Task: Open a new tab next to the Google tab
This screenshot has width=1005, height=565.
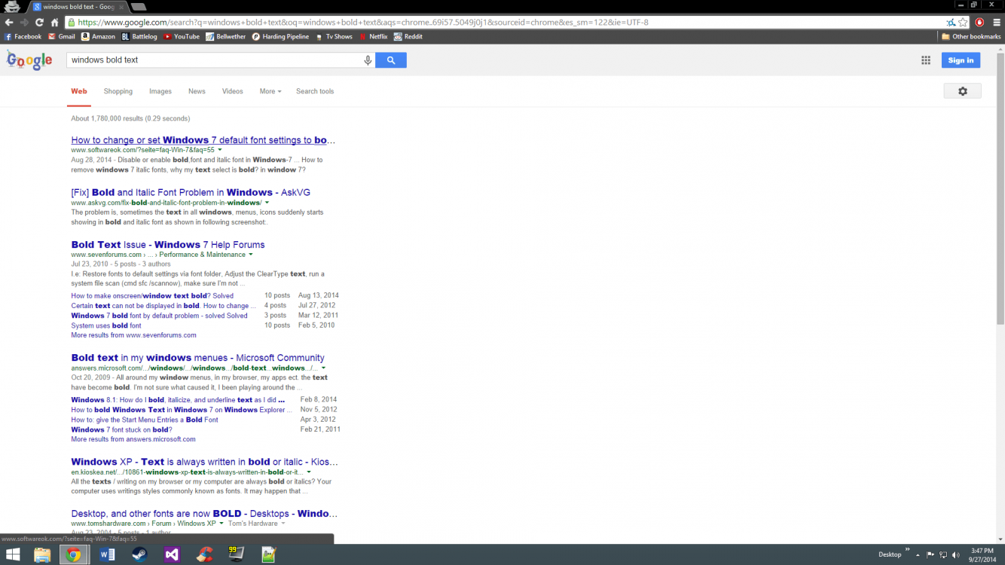Action: [x=138, y=7]
